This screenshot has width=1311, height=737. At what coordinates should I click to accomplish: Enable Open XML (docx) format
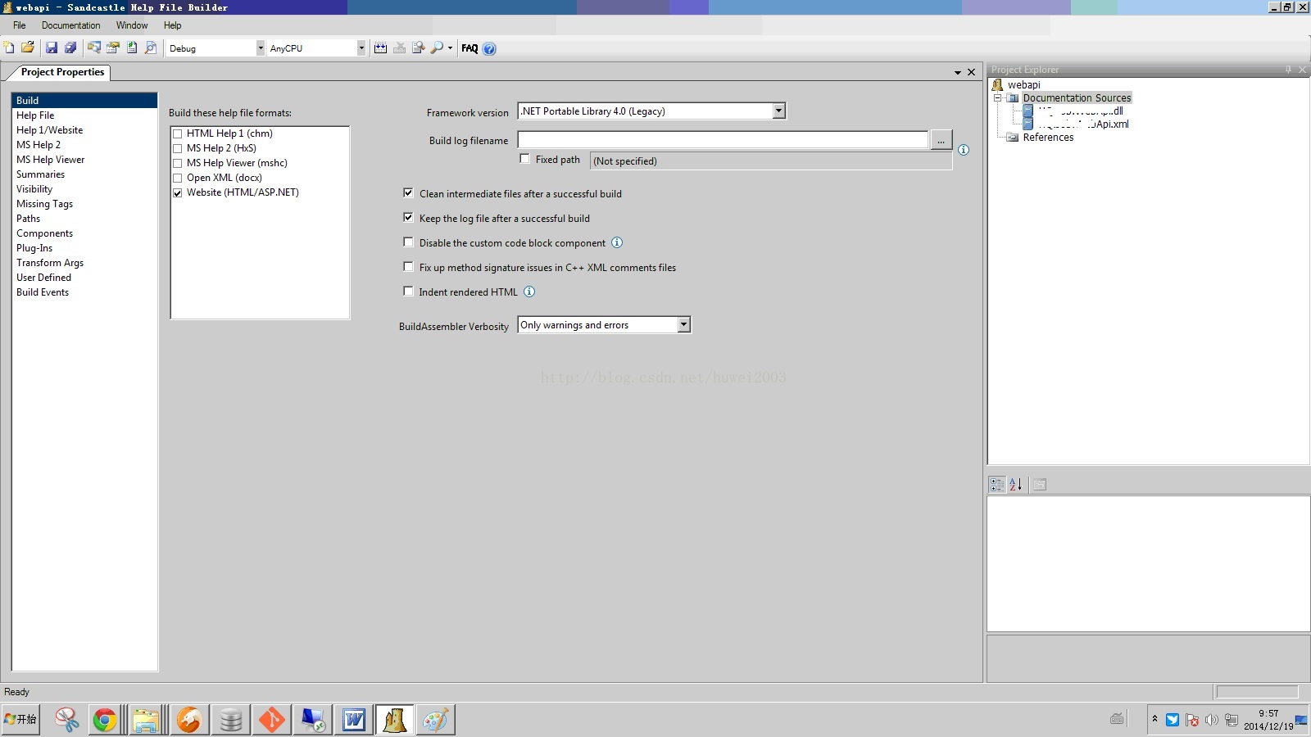tap(177, 178)
